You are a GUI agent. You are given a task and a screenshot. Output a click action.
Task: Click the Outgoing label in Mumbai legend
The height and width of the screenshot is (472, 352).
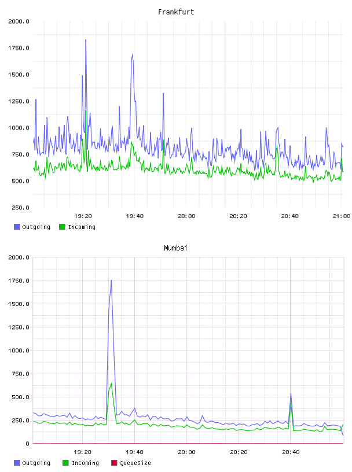point(36,463)
